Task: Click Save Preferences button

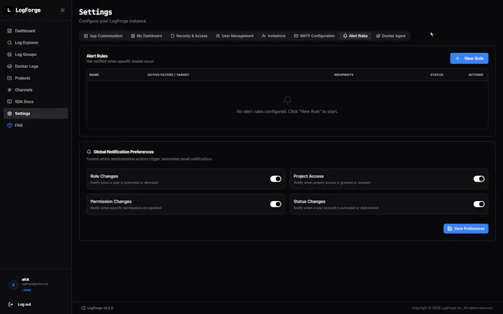Action: coord(466,229)
